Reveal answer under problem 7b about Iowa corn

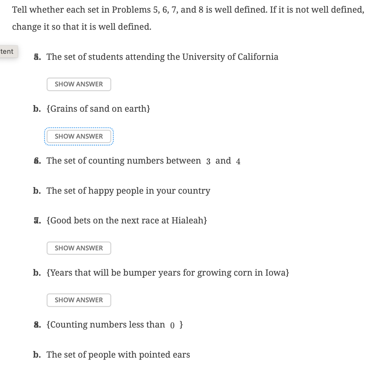click(79, 300)
